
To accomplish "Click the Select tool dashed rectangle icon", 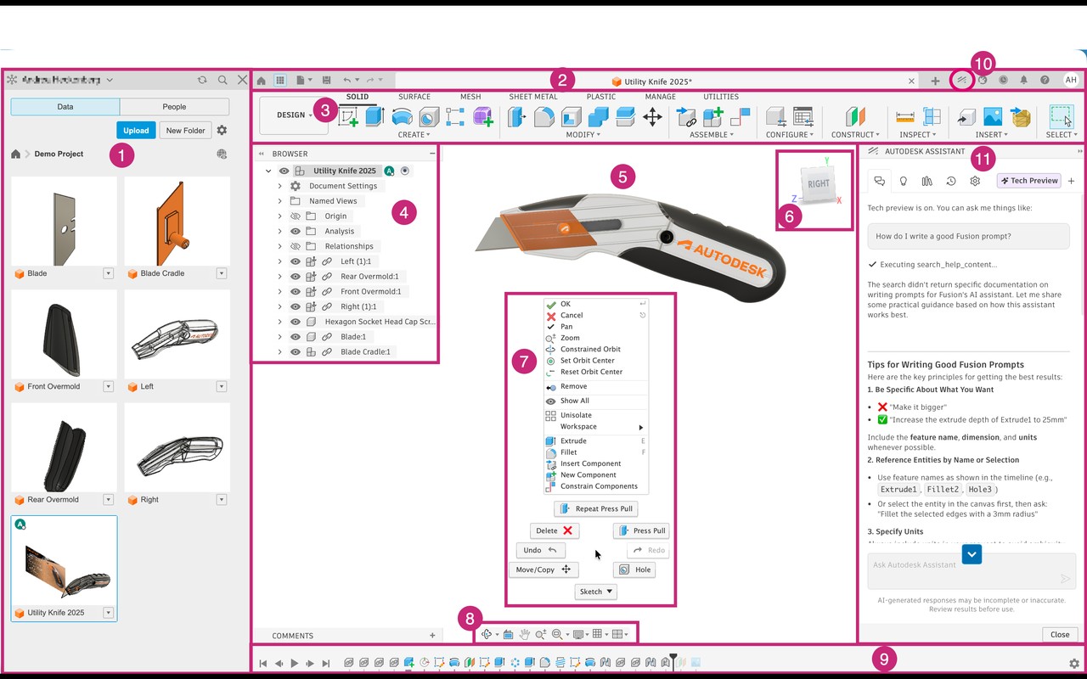I will click(1061, 117).
